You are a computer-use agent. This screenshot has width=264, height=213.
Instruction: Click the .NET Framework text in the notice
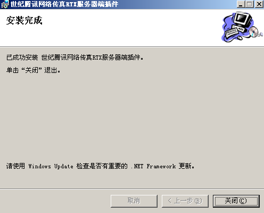tap(153, 166)
